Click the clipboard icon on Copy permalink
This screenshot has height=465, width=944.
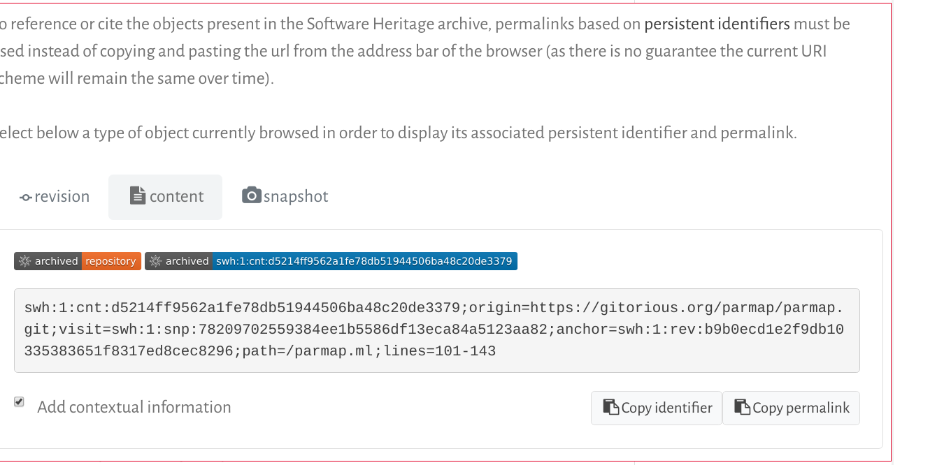click(742, 408)
